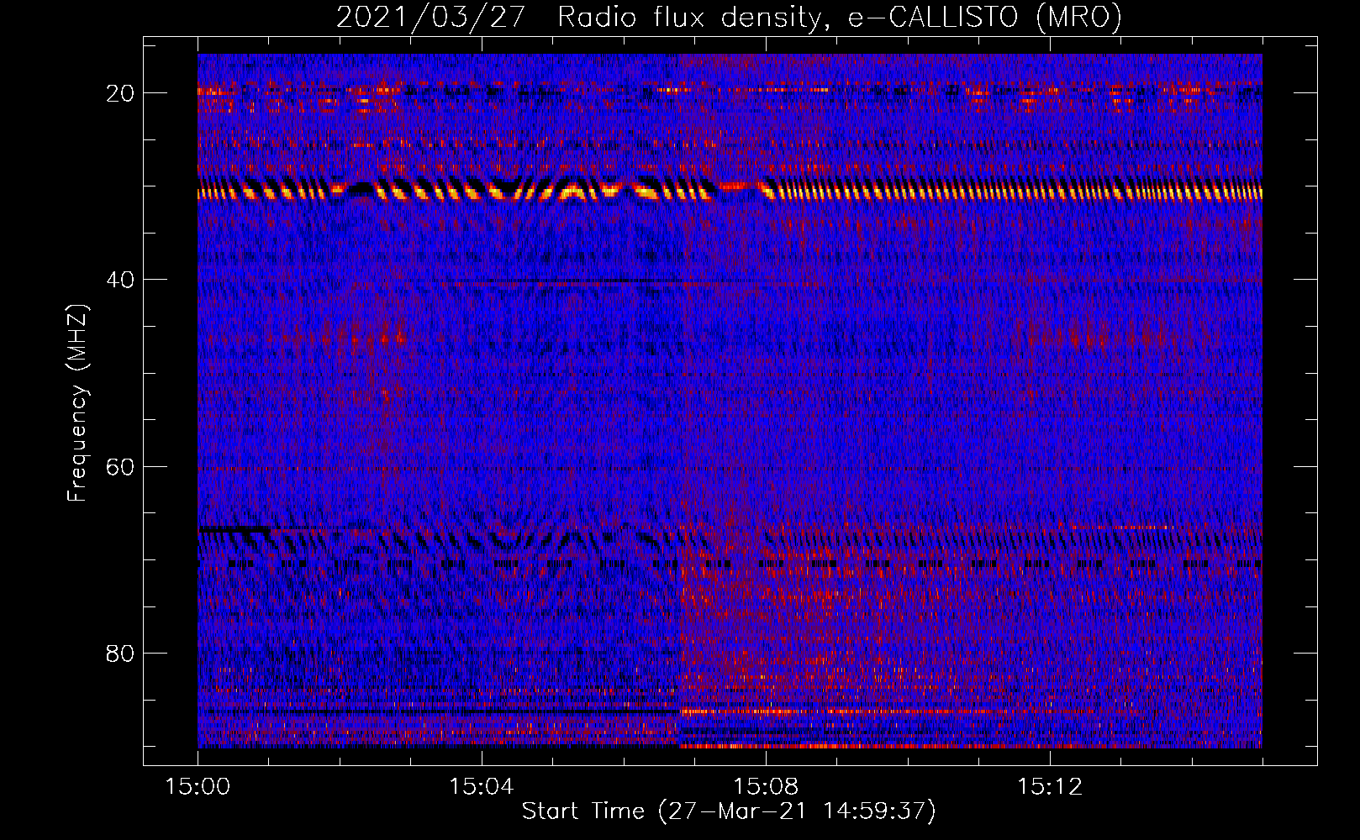Click the '15:04' time axis label
Image resolution: width=1360 pixels, height=840 pixels.
[x=481, y=787]
